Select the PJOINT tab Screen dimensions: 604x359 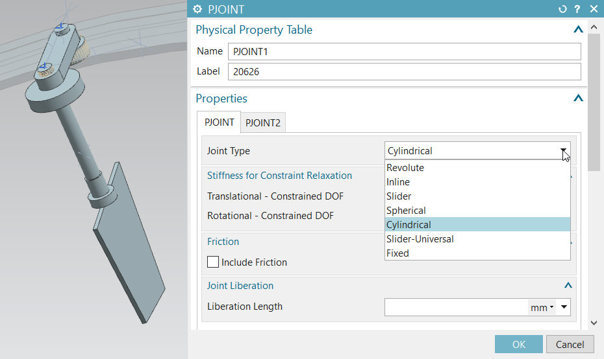[x=219, y=122]
